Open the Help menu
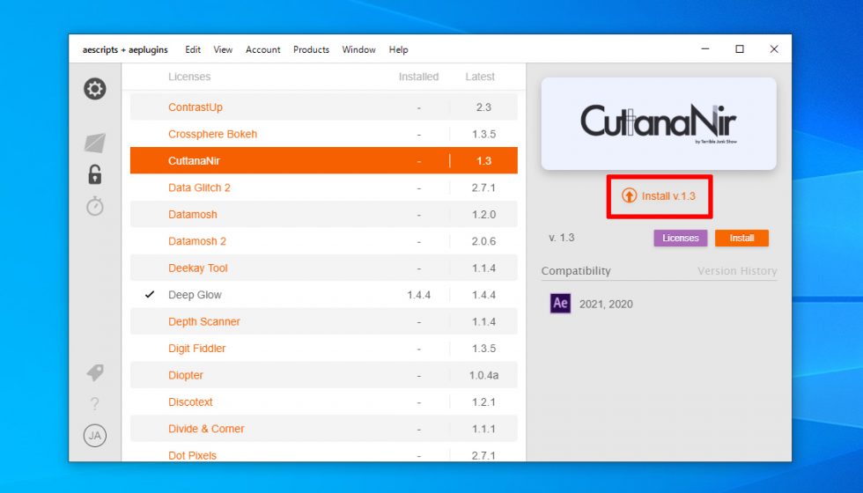 pos(398,49)
